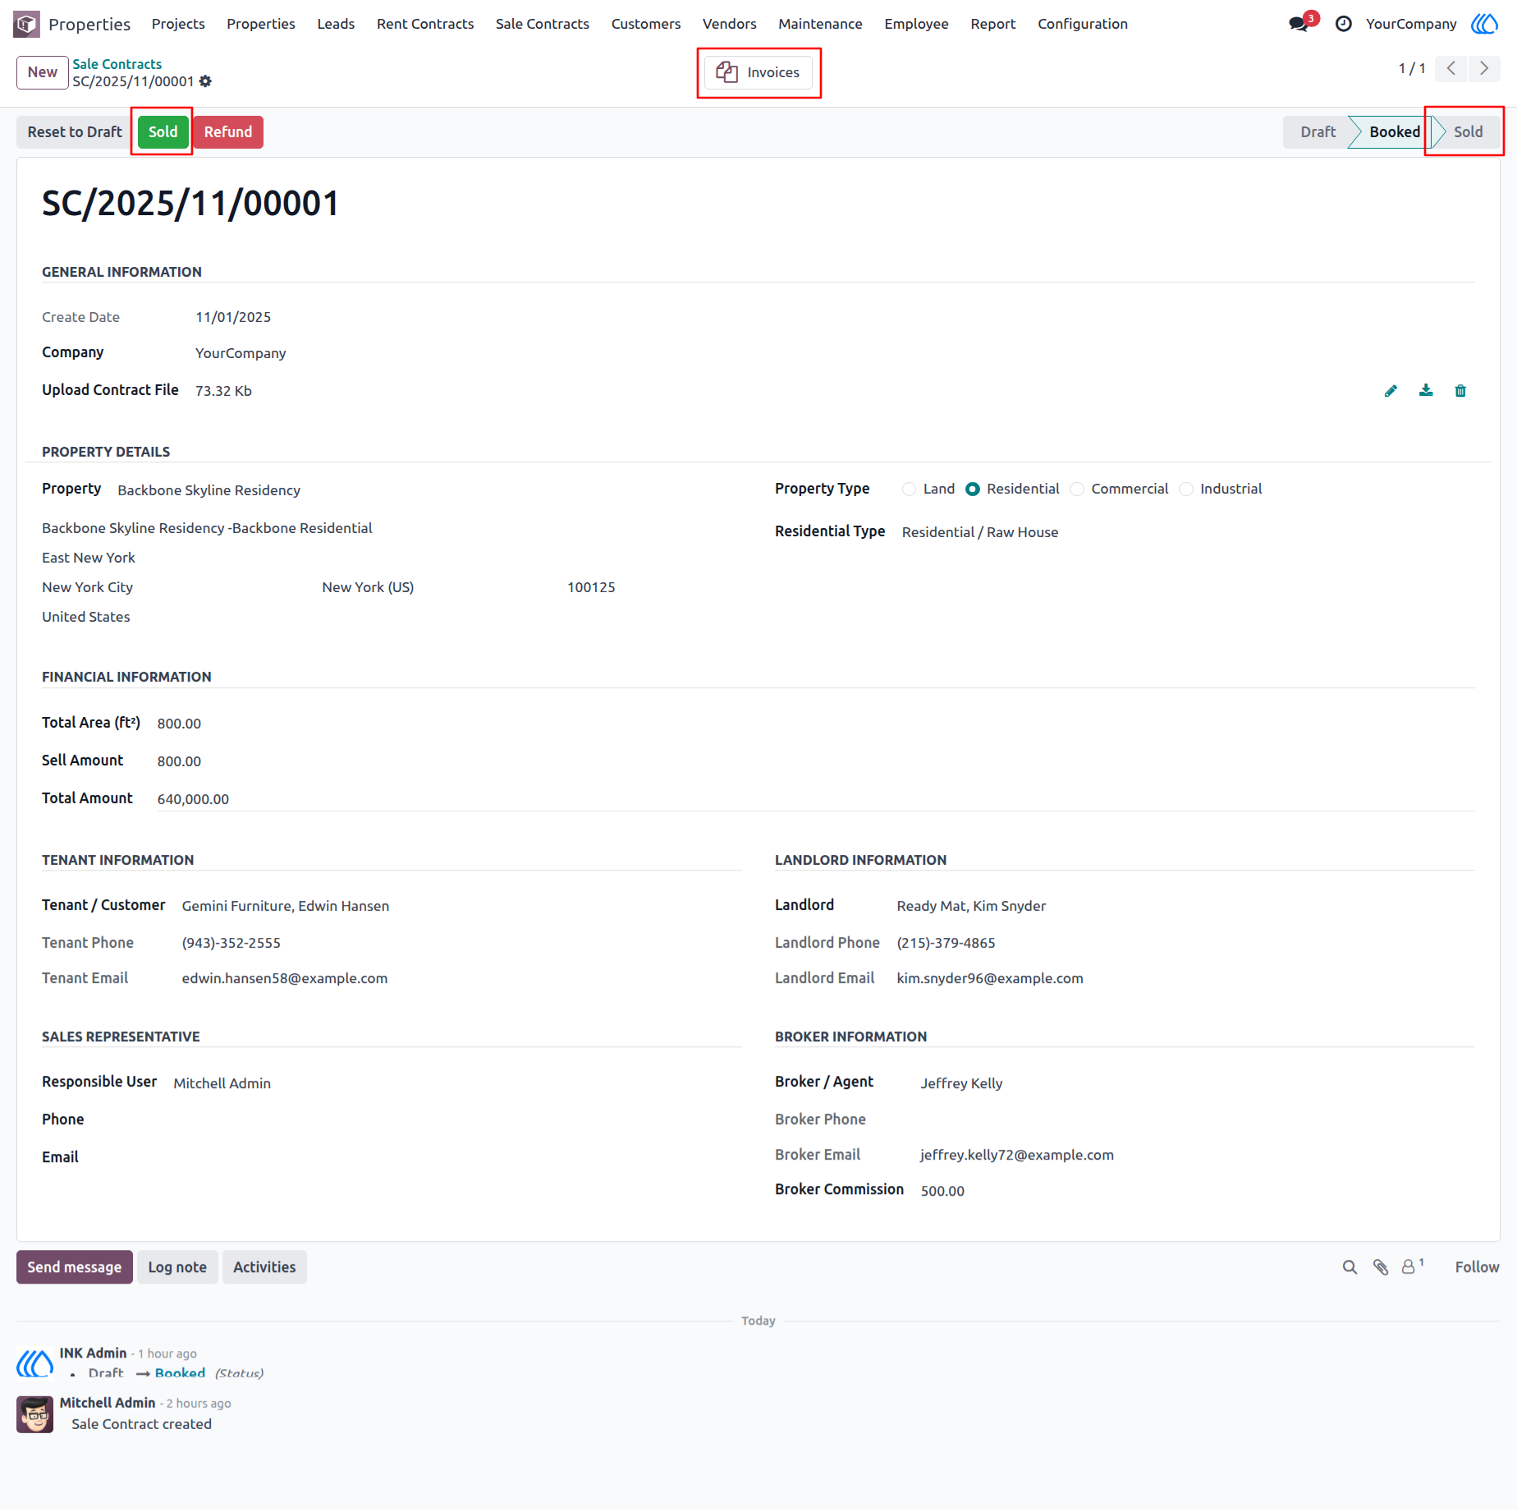Switch to Log note in chatter
Image resolution: width=1517 pixels, height=1512 pixels.
(x=177, y=1267)
